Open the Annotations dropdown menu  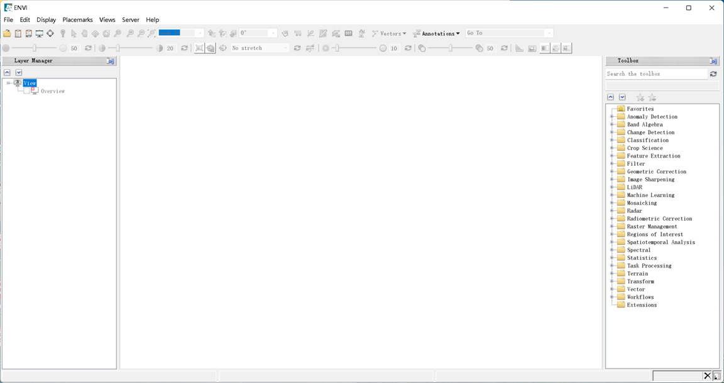coord(436,33)
